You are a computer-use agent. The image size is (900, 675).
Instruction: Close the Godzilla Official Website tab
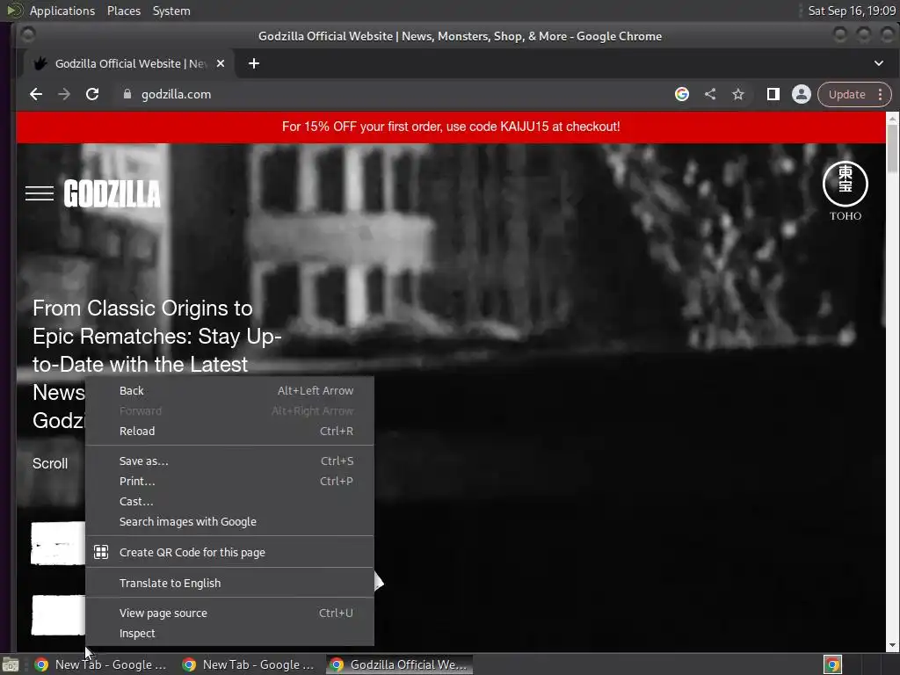coord(221,63)
